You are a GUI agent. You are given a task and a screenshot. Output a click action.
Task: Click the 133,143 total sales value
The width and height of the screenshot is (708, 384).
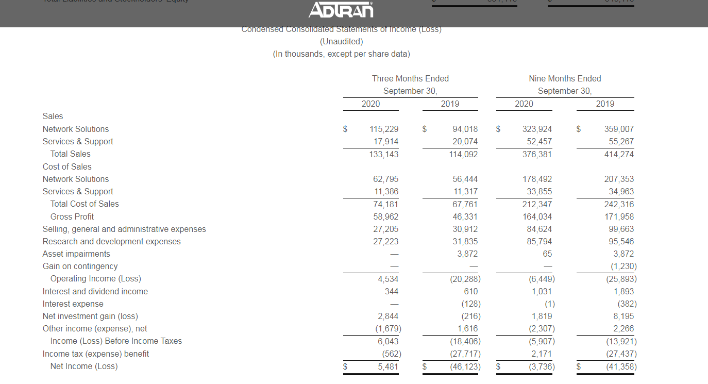pyautogui.click(x=384, y=154)
